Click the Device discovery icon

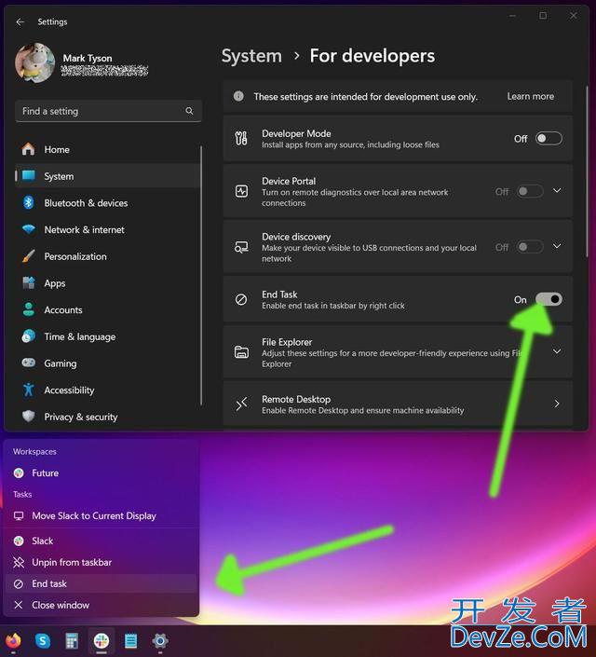241,247
